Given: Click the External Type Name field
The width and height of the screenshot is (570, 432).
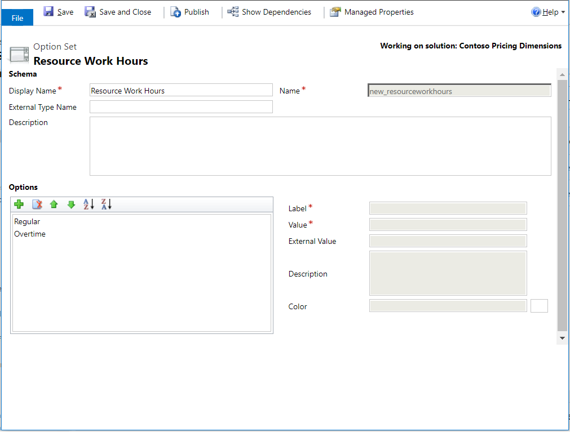Looking at the screenshot, I should coord(181,106).
